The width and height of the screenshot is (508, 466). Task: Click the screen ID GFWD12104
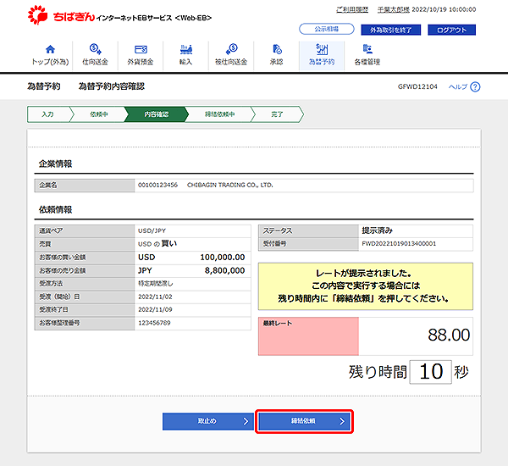(417, 87)
